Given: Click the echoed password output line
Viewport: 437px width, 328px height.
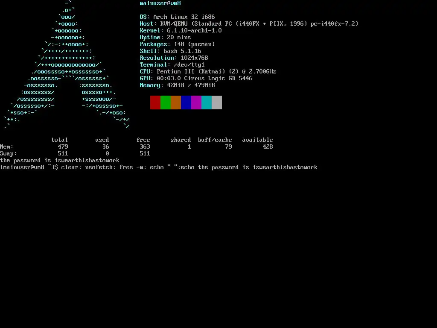Looking at the screenshot, I should [60, 161].
